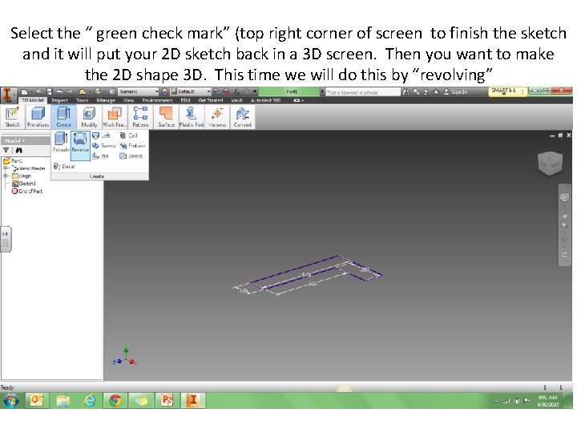Expand the quick access toolbar customize arrow
The image size is (577, 433).
point(255,91)
